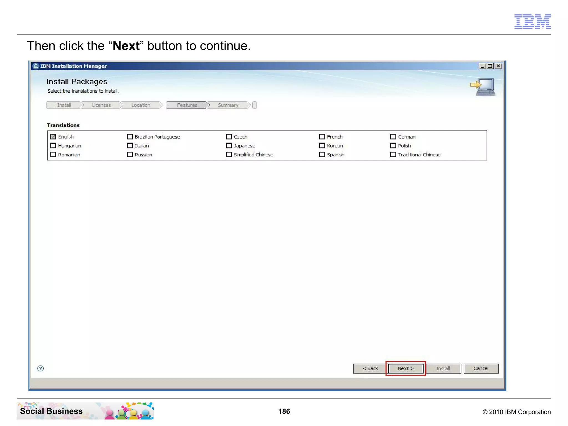Image resolution: width=568 pixels, height=426 pixels.
Task: Jump to the Summary wizard step
Action: pyautogui.click(x=228, y=105)
